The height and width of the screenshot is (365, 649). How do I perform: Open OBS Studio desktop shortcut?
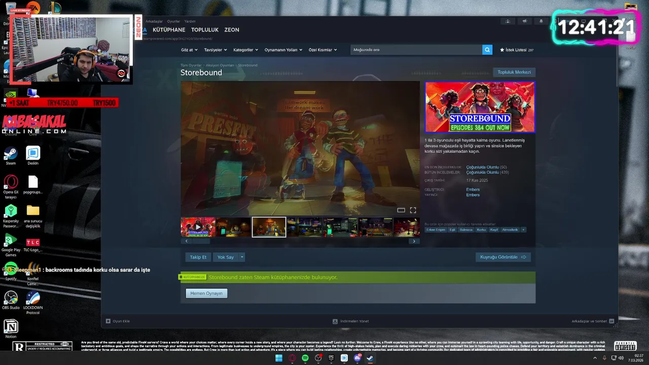pos(11,300)
